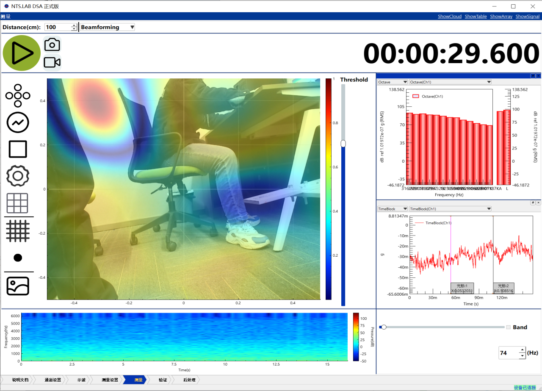Open the picture image icon in sidebar
The height and width of the screenshot is (391, 542).
pyautogui.click(x=18, y=286)
